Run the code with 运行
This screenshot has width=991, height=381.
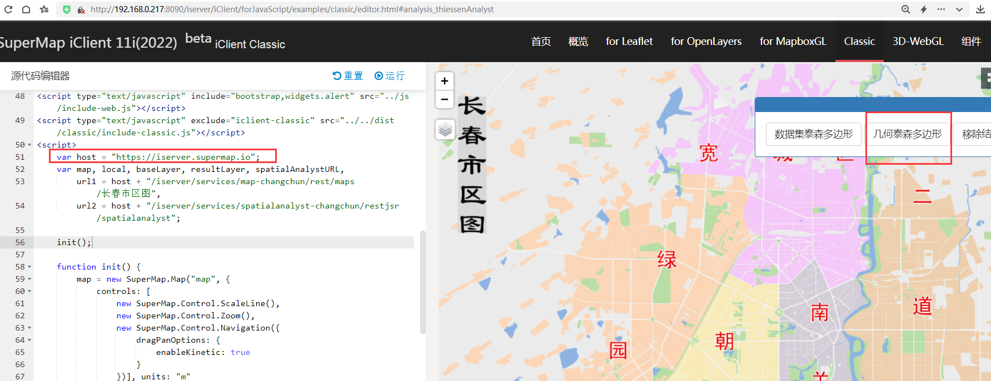tap(390, 76)
